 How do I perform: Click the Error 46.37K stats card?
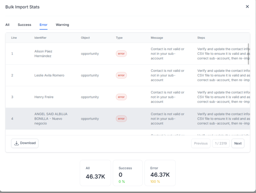(x=160, y=173)
